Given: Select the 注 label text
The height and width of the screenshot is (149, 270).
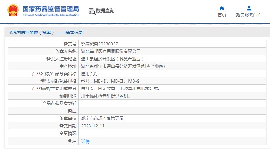Looking at the screenshot, I should 74,141.
